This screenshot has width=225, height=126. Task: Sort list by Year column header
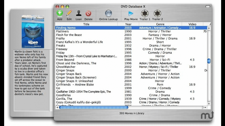(128, 24)
